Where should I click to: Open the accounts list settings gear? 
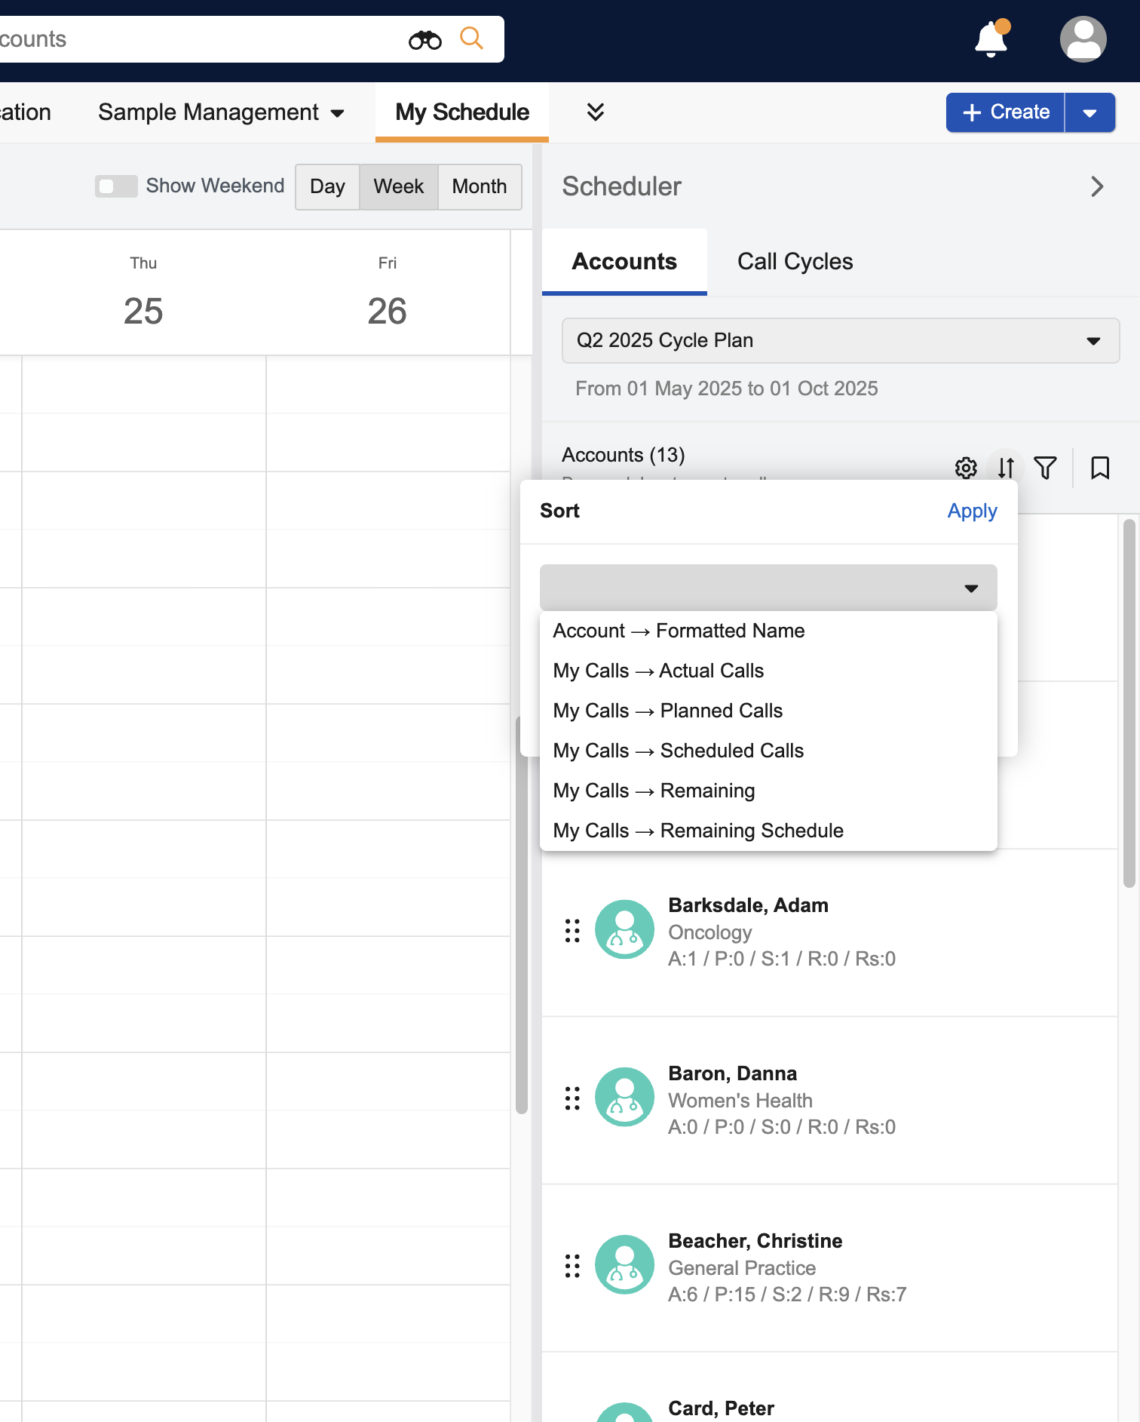[x=966, y=468]
